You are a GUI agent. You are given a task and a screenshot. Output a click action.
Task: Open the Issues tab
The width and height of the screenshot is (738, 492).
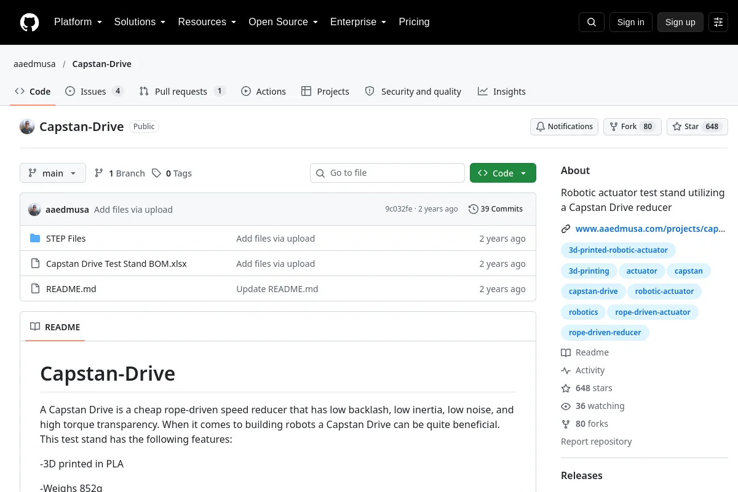pyautogui.click(x=95, y=92)
